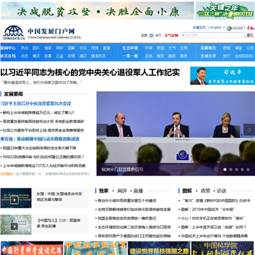
Task: Open the 李克强 健康中国行动 headline
Action: pos(40,139)
